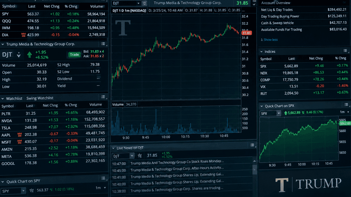Image resolution: width=351 pixels, height=197 pixels.
Task: Select the RUT row in Indices
Action: pyautogui.click(x=304, y=93)
